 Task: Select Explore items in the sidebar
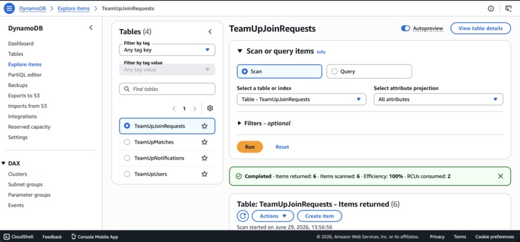(25, 64)
